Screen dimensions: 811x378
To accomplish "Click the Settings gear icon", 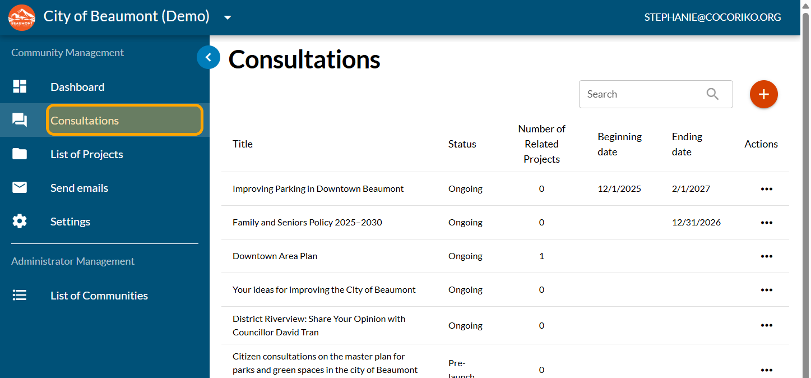I will click(20, 221).
